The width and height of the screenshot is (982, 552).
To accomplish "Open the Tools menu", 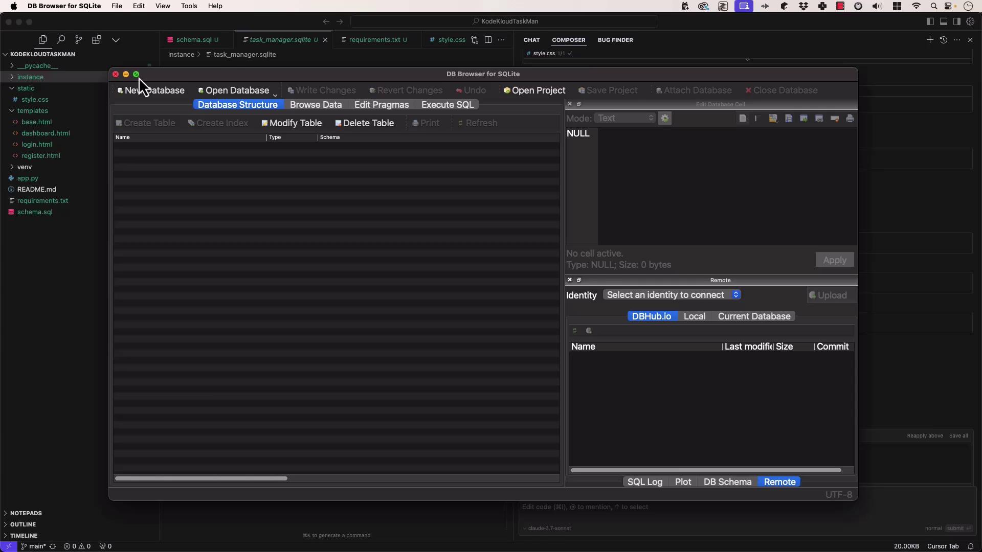I will point(189,6).
